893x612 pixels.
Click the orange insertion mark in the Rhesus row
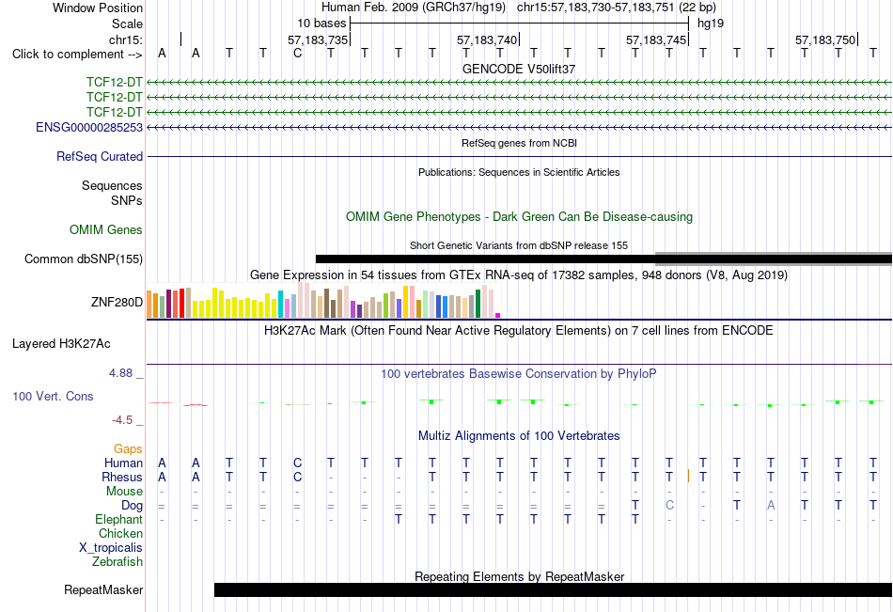click(x=688, y=476)
